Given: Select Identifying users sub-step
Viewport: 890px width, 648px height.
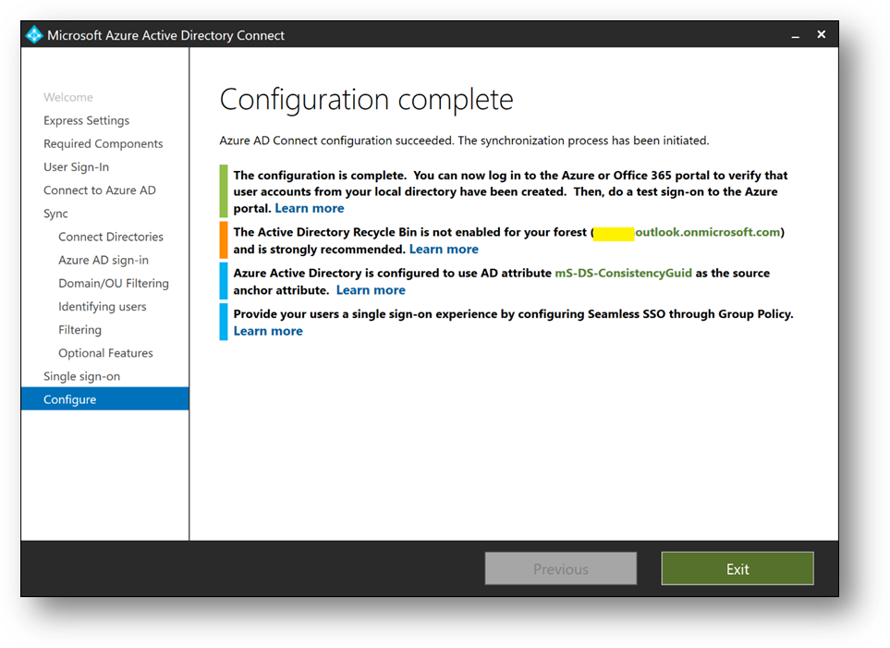Looking at the screenshot, I should pyautogui.click(x=103, y=307).
